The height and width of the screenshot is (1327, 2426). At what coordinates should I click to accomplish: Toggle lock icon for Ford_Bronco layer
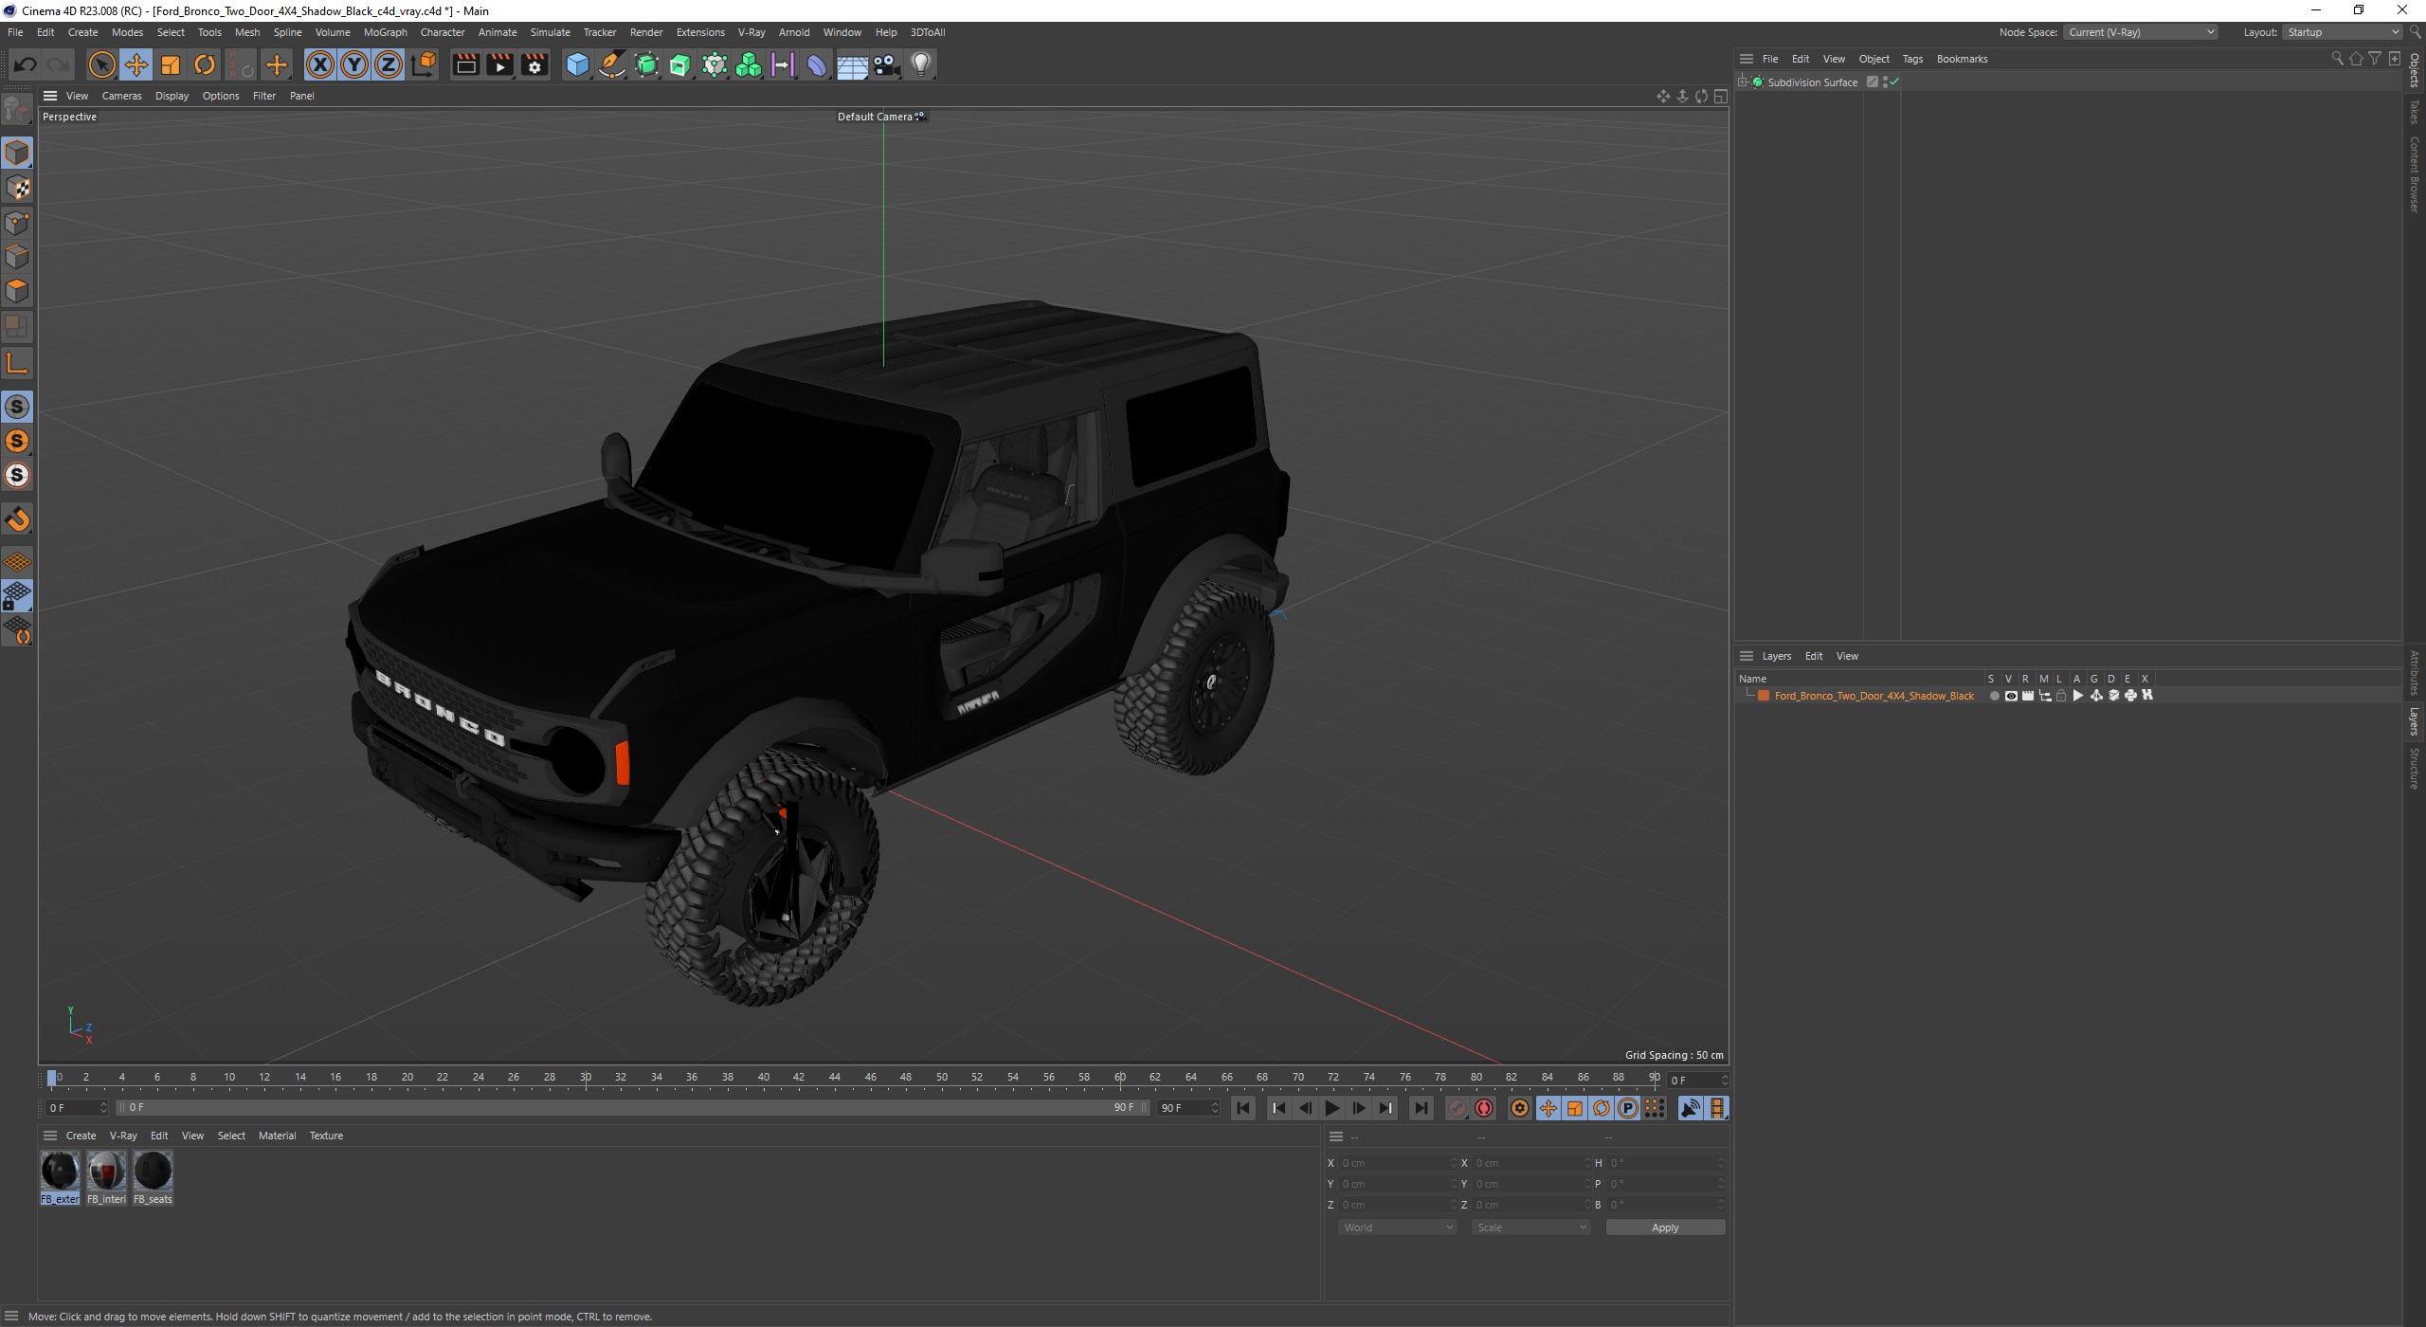[x=2061, y=696]
